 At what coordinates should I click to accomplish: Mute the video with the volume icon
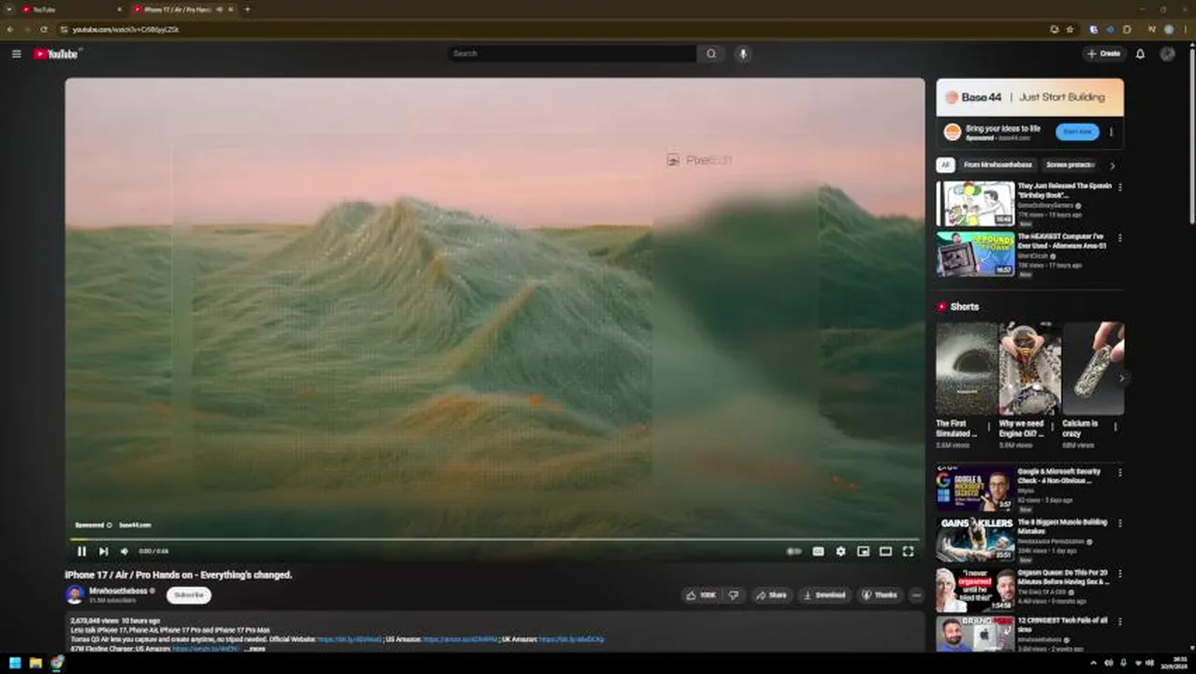pos(124,551)
